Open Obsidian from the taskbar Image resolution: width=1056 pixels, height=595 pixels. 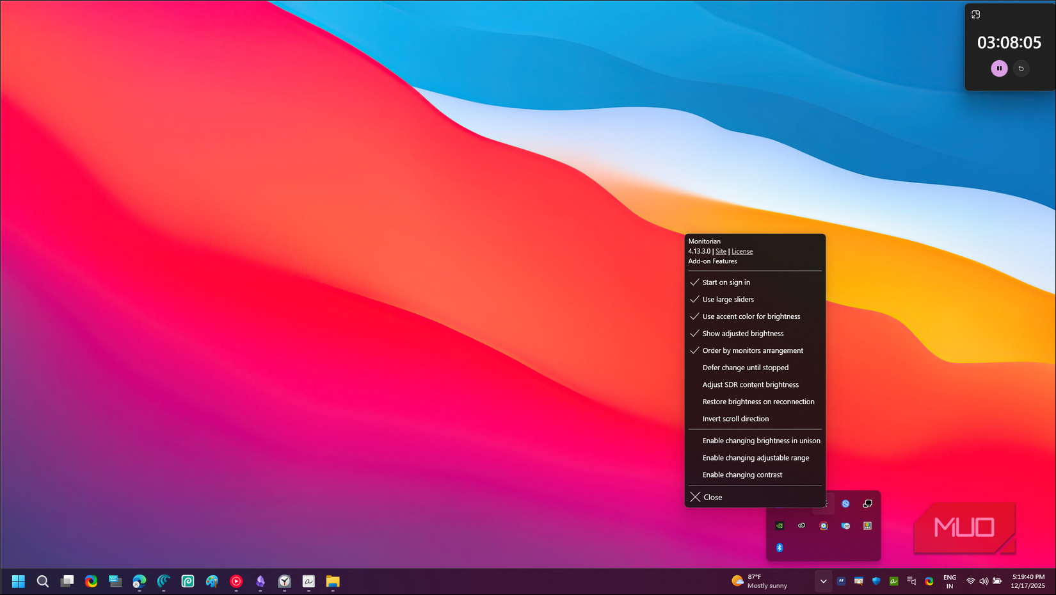260,582
